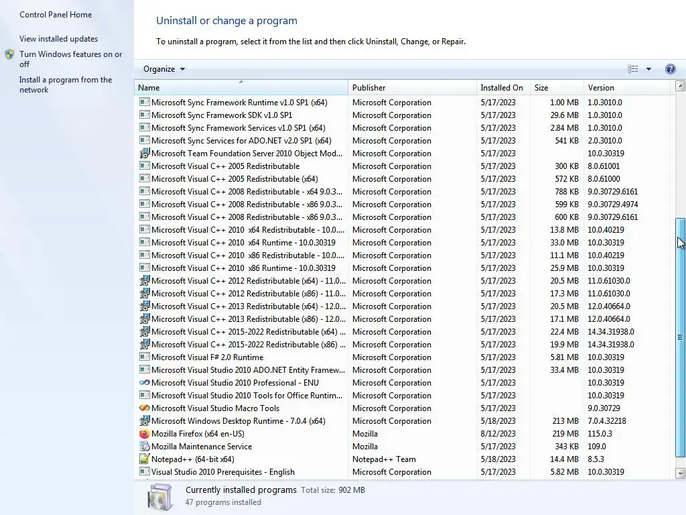Click the Notepad++ Team publisher cell
Image resolution: width=686 pixels, height=515 pixels.
click(x=384, y=459)
